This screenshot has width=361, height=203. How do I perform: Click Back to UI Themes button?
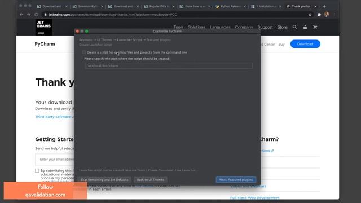(x=151, y=180)
